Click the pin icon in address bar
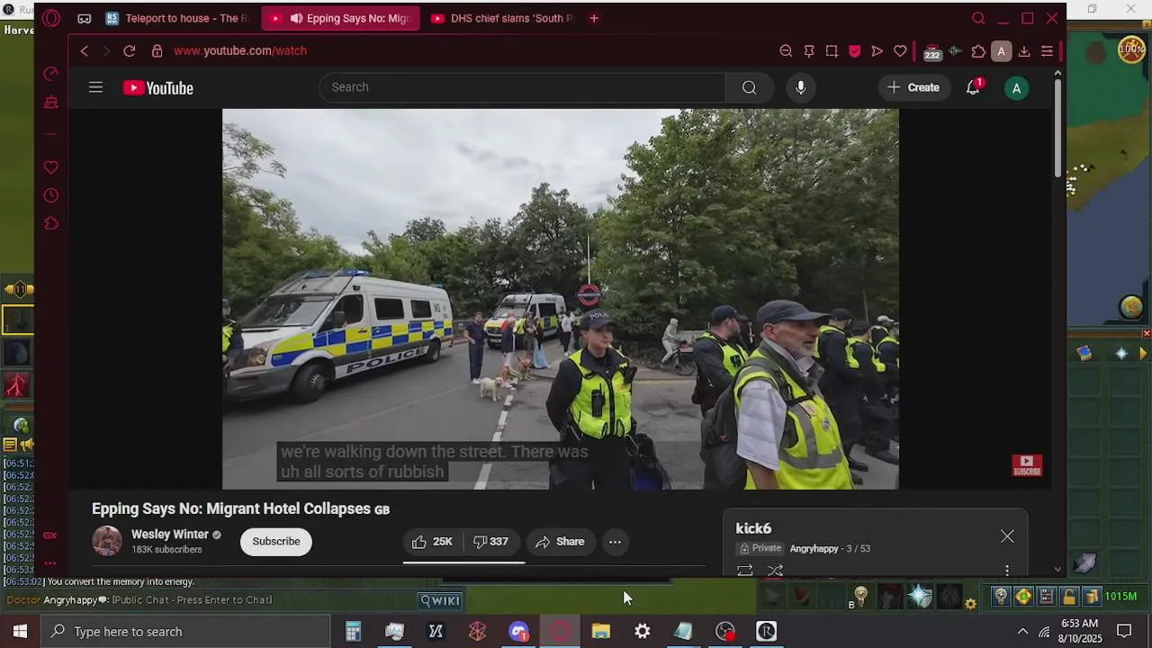1152x648 pixels. point(809,51)
